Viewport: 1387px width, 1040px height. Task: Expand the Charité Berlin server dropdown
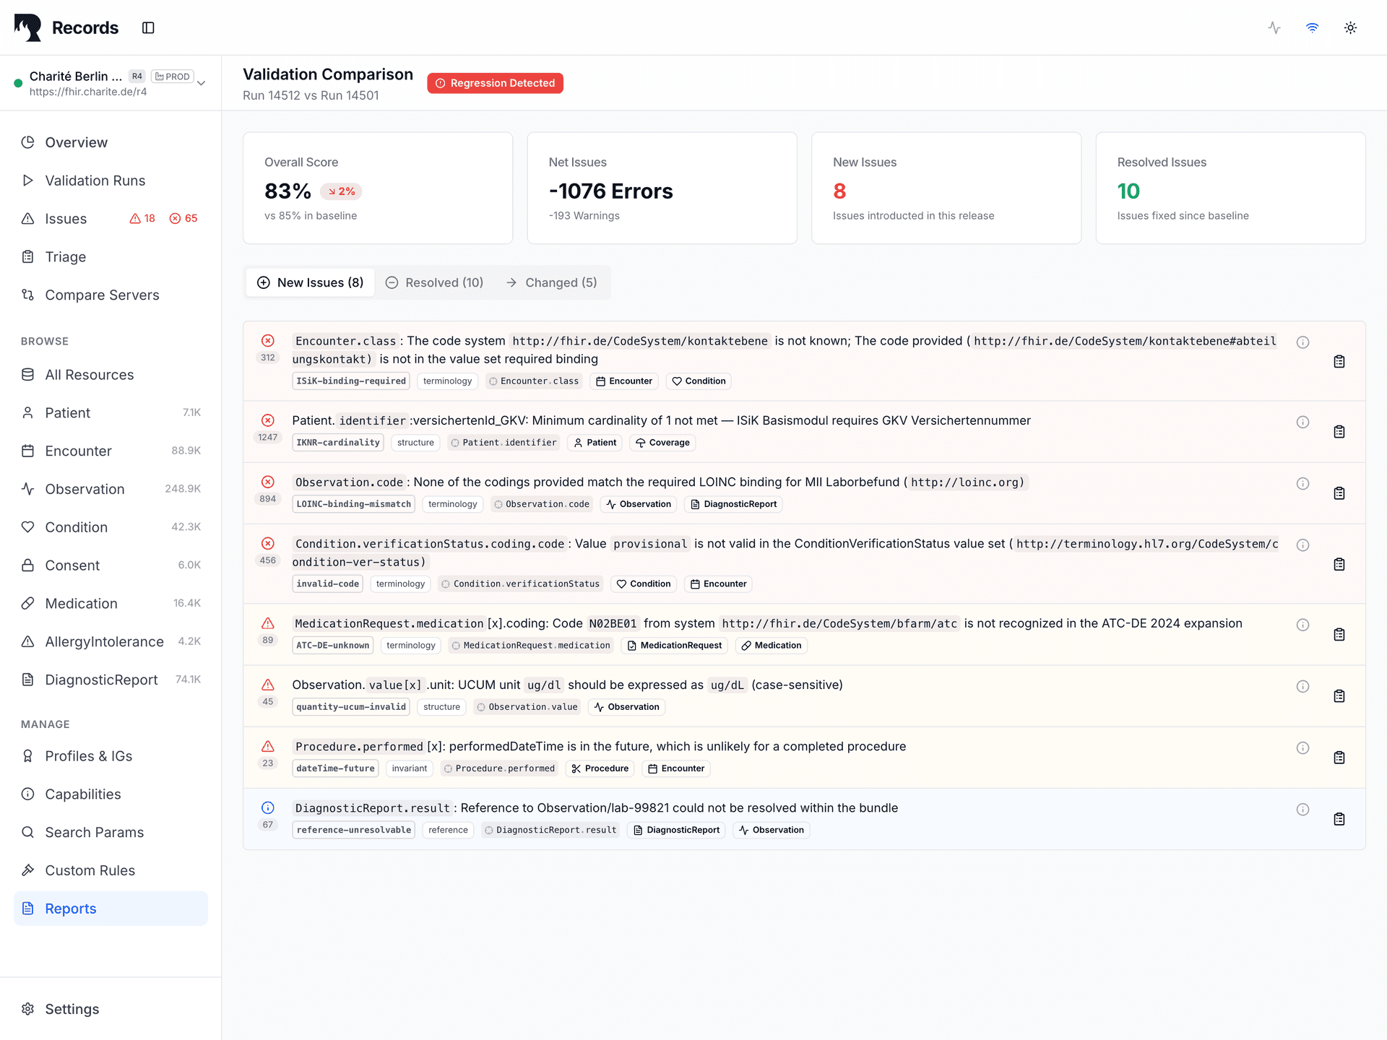[x=202, y=83]
